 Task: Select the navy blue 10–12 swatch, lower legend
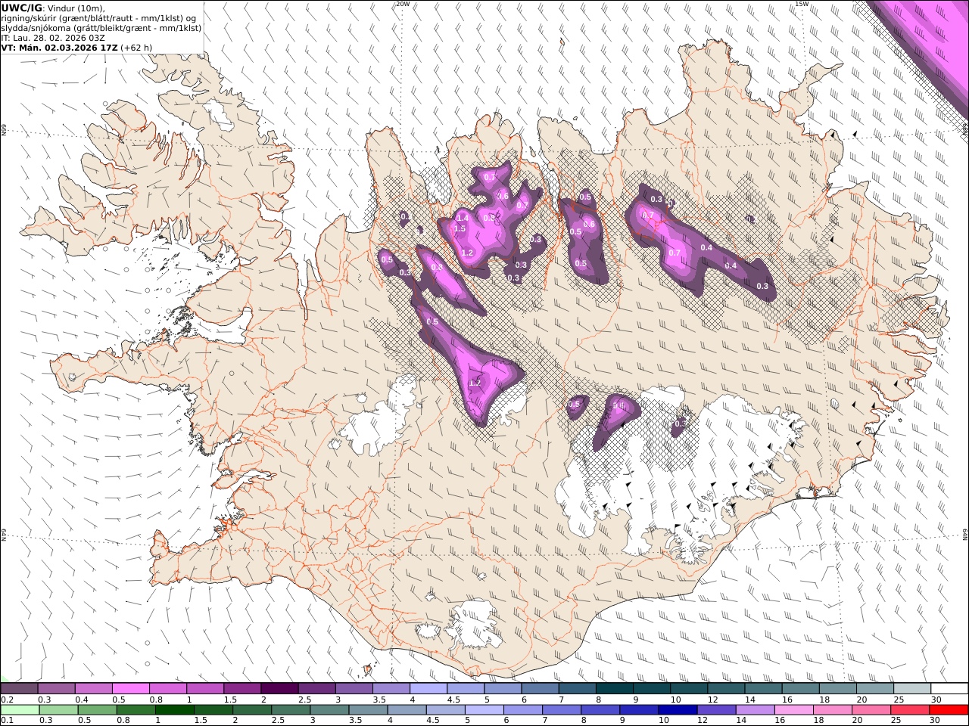pos(678,710)
